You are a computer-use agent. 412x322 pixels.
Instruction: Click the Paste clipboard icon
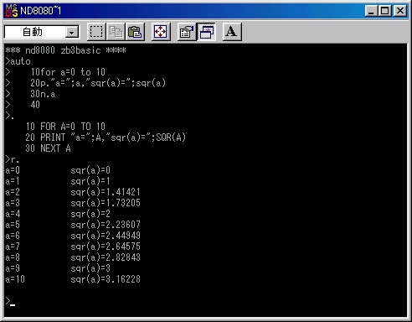pos(135,32)
